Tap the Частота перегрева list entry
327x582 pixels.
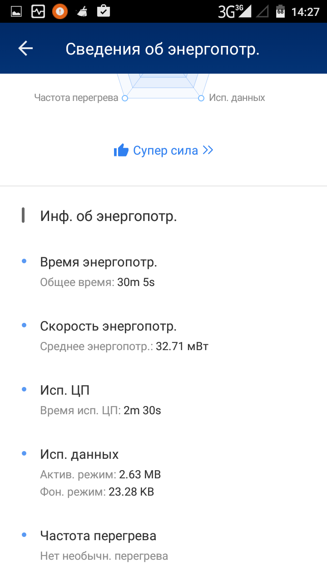(98, 536)
